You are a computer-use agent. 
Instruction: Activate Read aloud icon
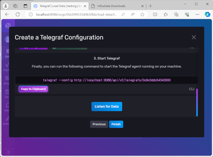(133, 14)
